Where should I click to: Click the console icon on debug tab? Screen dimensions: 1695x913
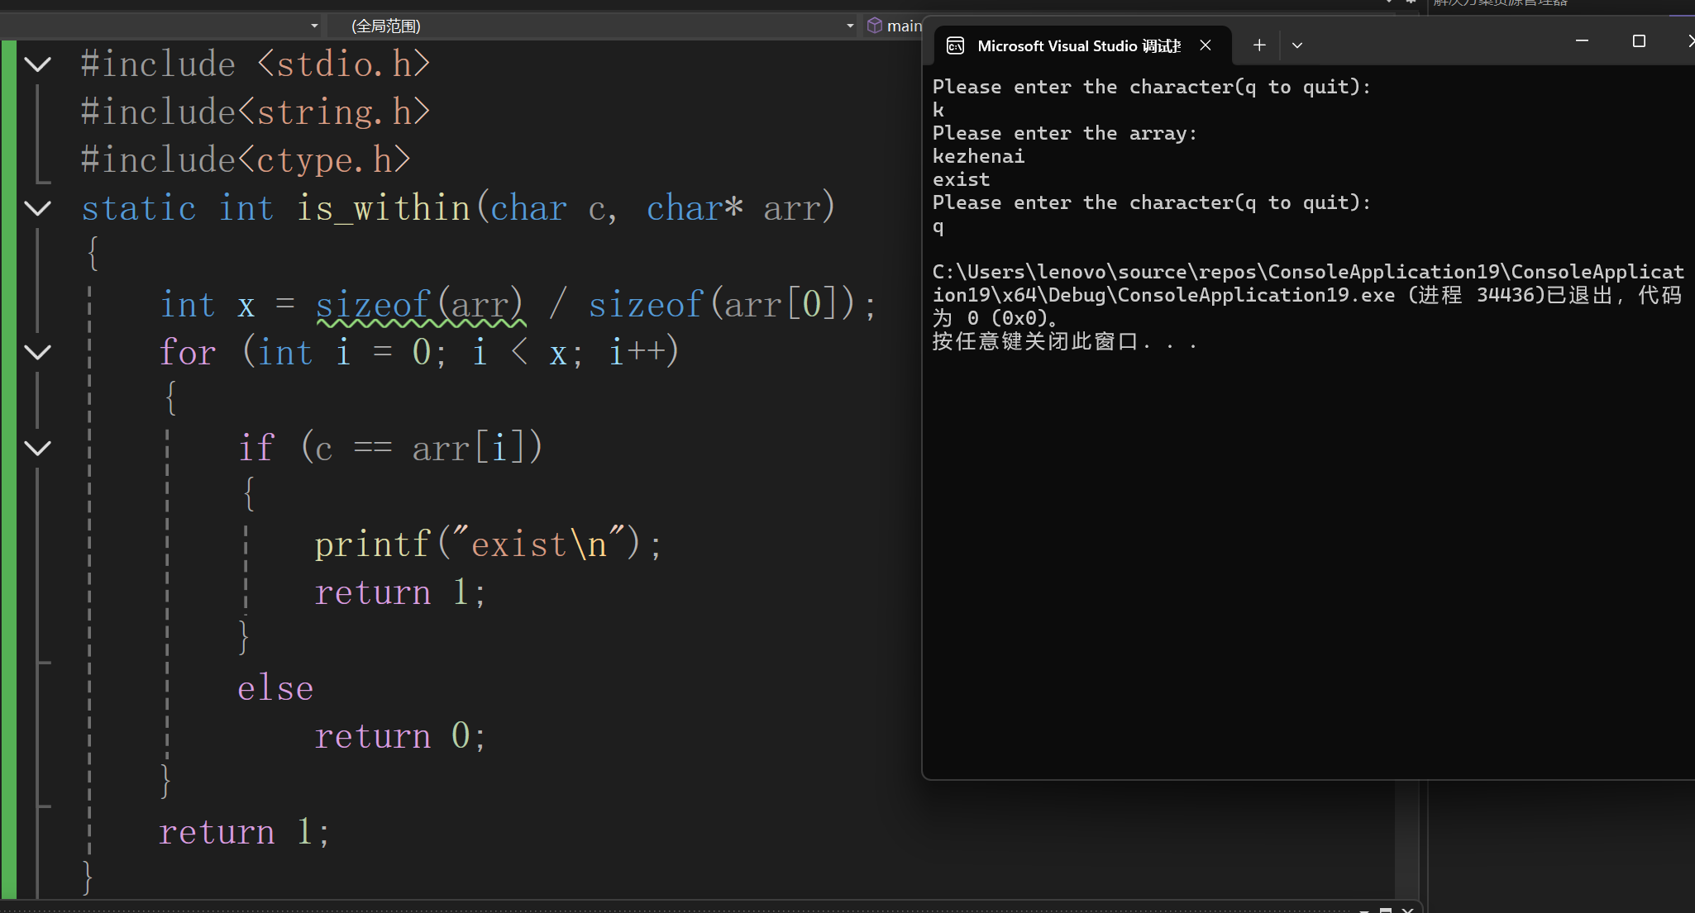[955, 45]
